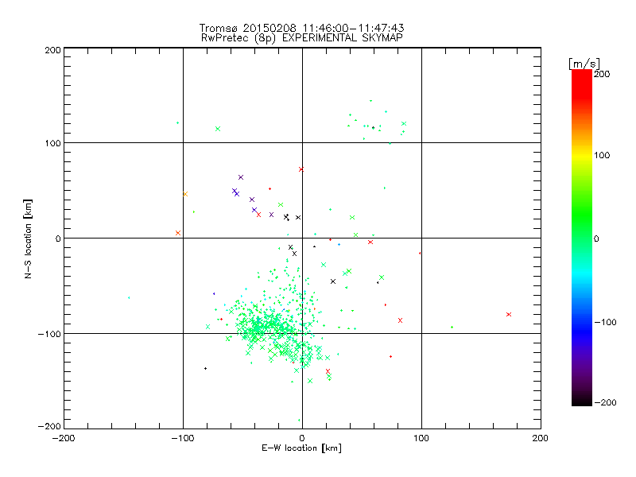Click the x-axis tick label '200'
The height and width of the screenshot is (477, 636).
tap(540, 438)
